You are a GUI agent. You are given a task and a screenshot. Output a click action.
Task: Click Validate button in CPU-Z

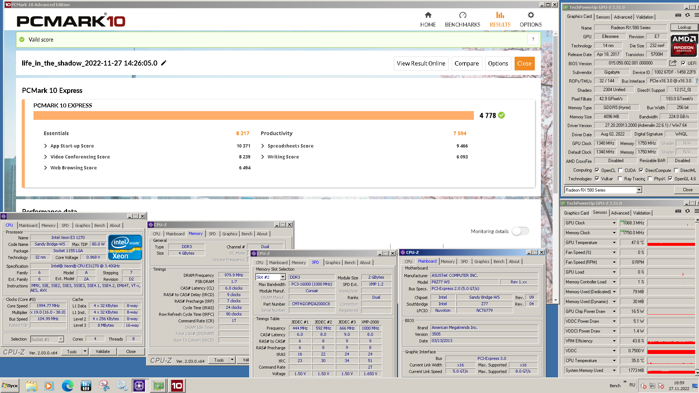[103, 351]
